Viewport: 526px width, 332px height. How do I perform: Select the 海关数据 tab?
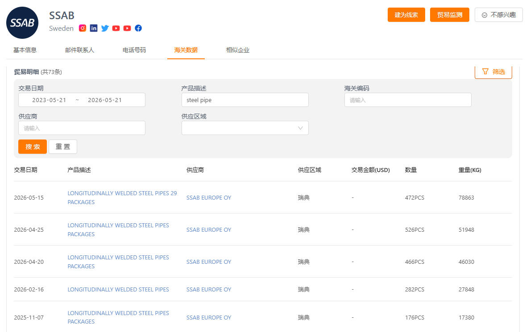click(x=186, y=50)
